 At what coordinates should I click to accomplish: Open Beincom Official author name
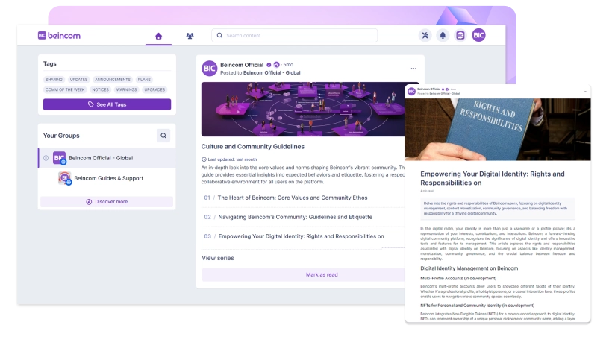242,65
